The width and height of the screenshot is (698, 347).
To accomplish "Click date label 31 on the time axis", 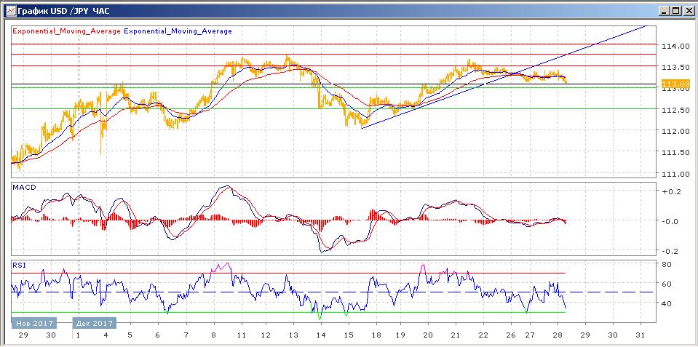I will (x=641, y=335).
